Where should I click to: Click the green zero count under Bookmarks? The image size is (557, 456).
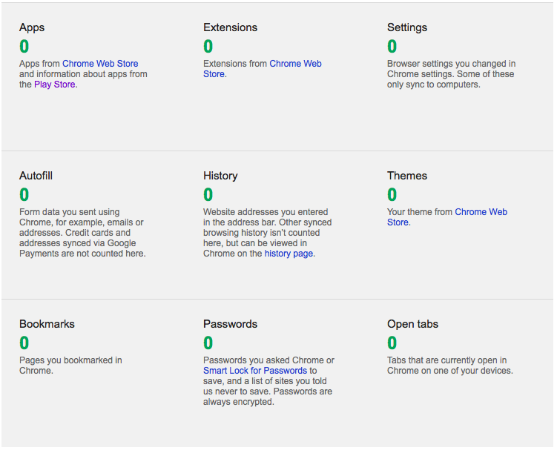24,343
